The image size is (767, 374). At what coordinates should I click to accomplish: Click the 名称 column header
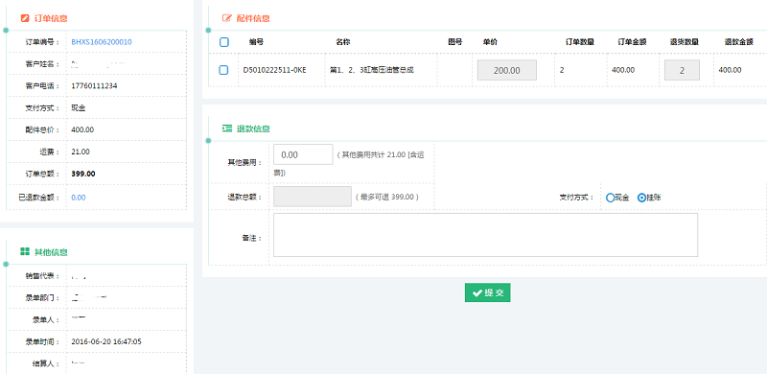(x=343, y=42)
